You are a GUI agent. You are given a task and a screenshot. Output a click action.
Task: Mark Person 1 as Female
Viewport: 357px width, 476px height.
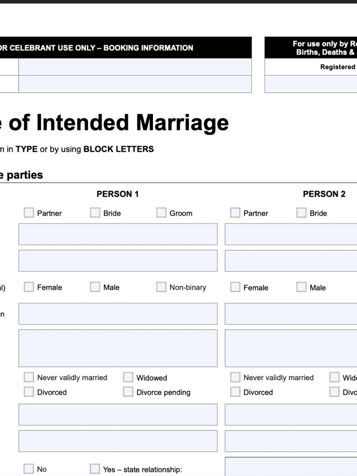coord(29,287)
